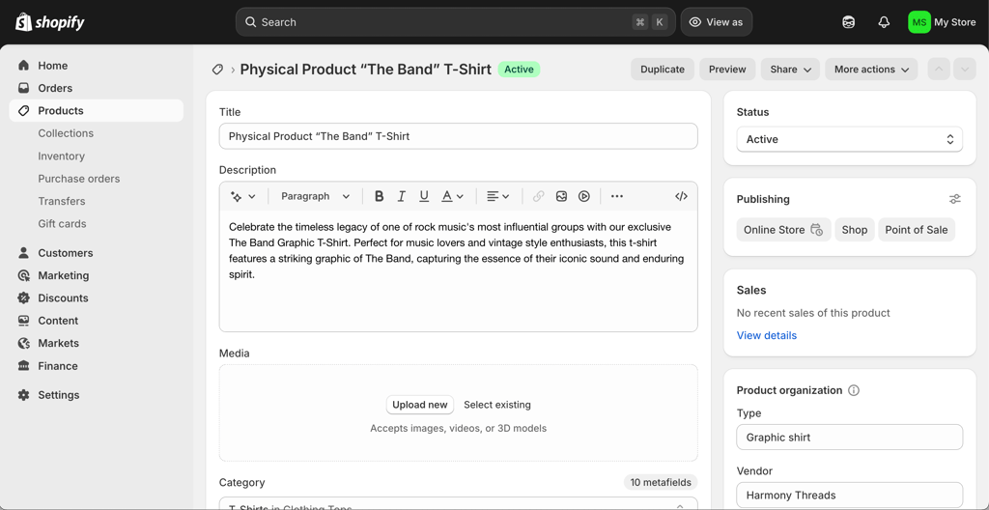Click the MS store avatar

coord(919,22)
